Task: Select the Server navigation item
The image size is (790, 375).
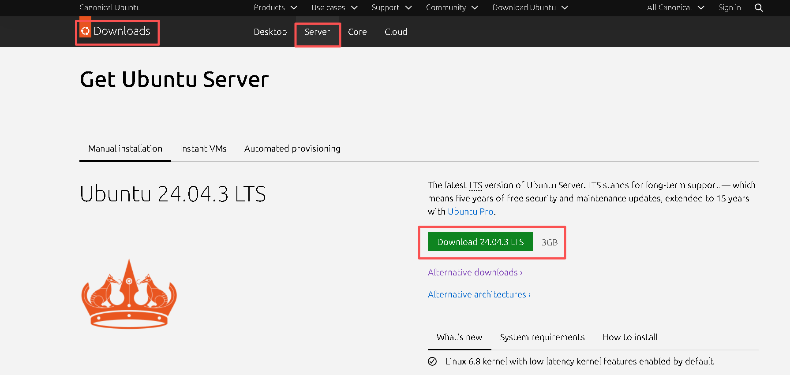Action: [317, 32]
